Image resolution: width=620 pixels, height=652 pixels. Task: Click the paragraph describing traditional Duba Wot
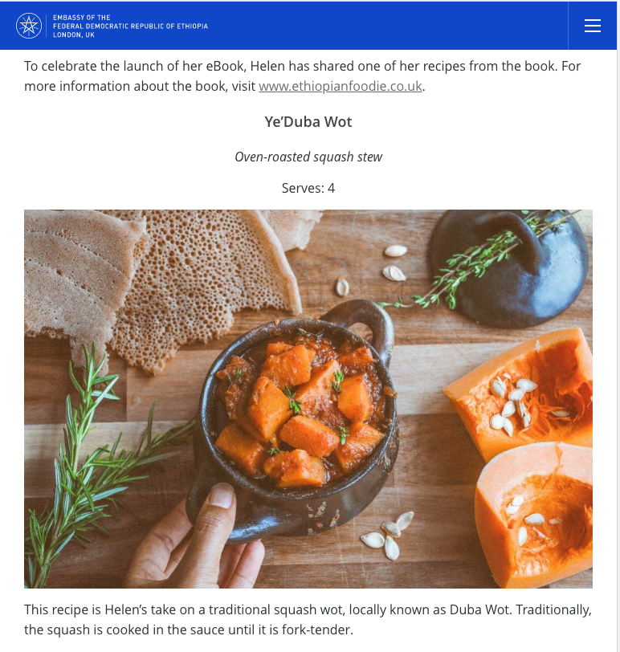point(308,620)
